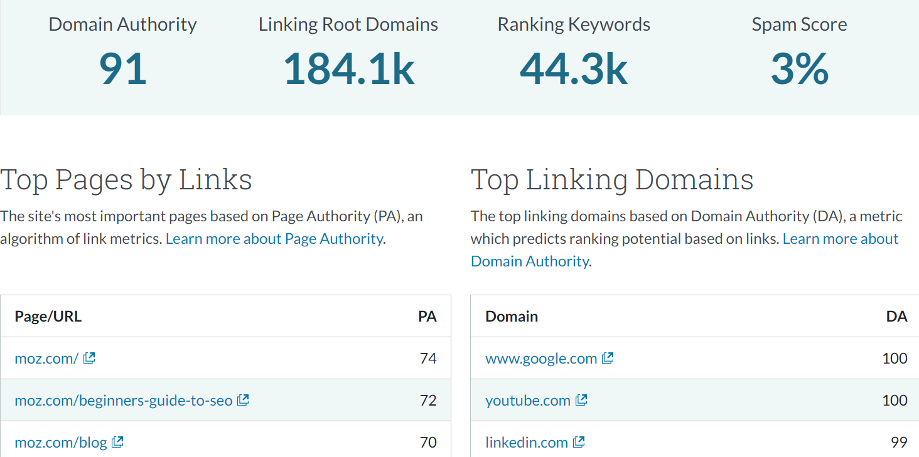This screenshot has height=457, width=919.
Task: Click DA value 100 for www.google.com
Action: click(895, 359)
